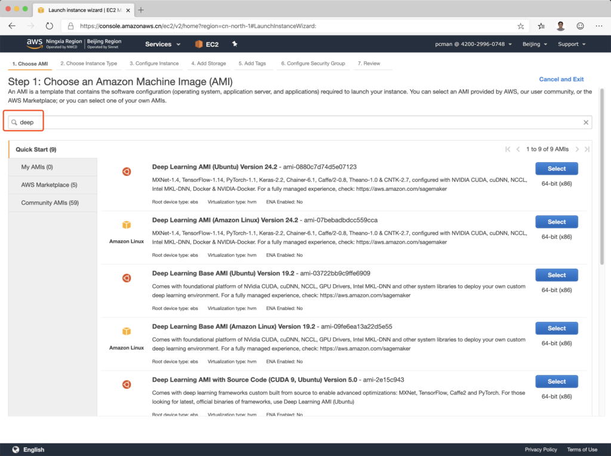Click the pin shortcuts icon in navbar
This screenshot has height=456, width=611.
click(234, 44)
